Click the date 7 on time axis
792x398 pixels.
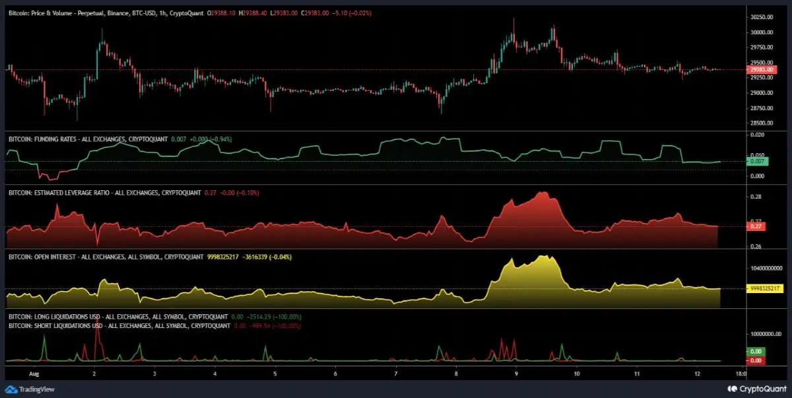(x=395, y=373)
